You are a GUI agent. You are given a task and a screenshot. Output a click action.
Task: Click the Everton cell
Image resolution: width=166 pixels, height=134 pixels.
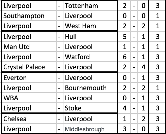click(x=29, y=78)
